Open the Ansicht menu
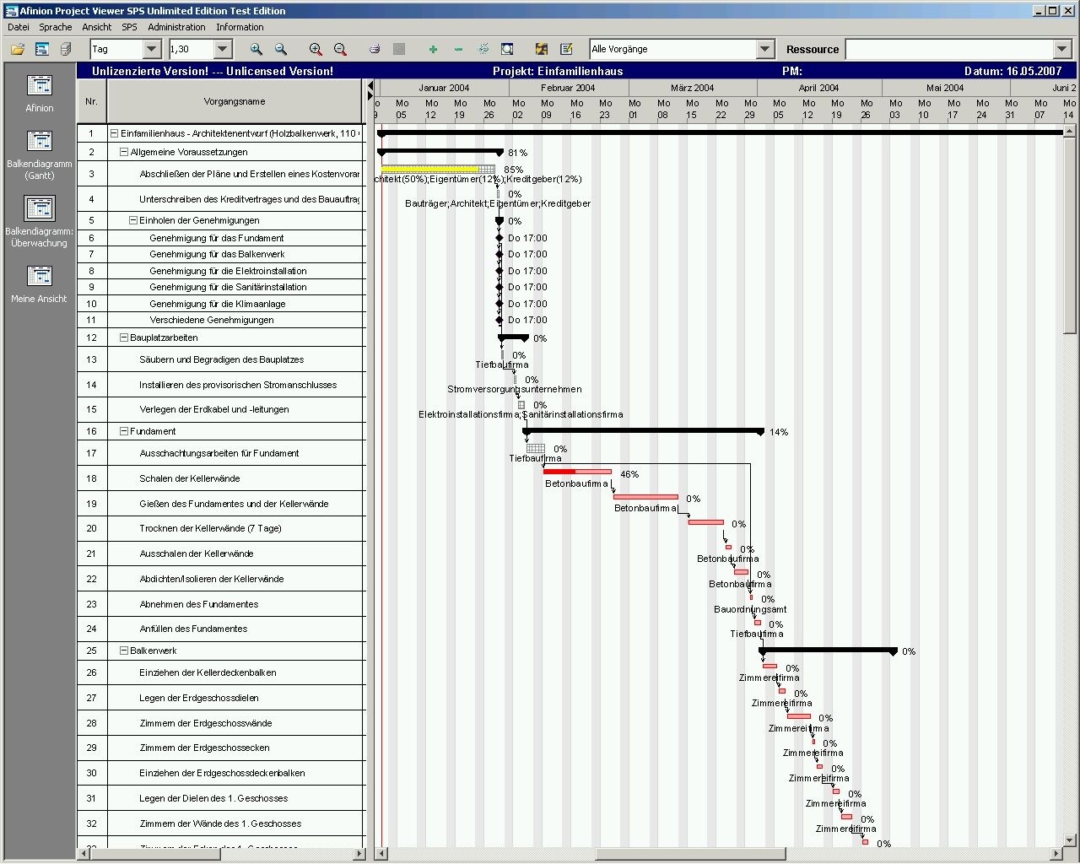Image resolution: width=1080 pixels, height=864 pixels. click(x=97, y=27)
